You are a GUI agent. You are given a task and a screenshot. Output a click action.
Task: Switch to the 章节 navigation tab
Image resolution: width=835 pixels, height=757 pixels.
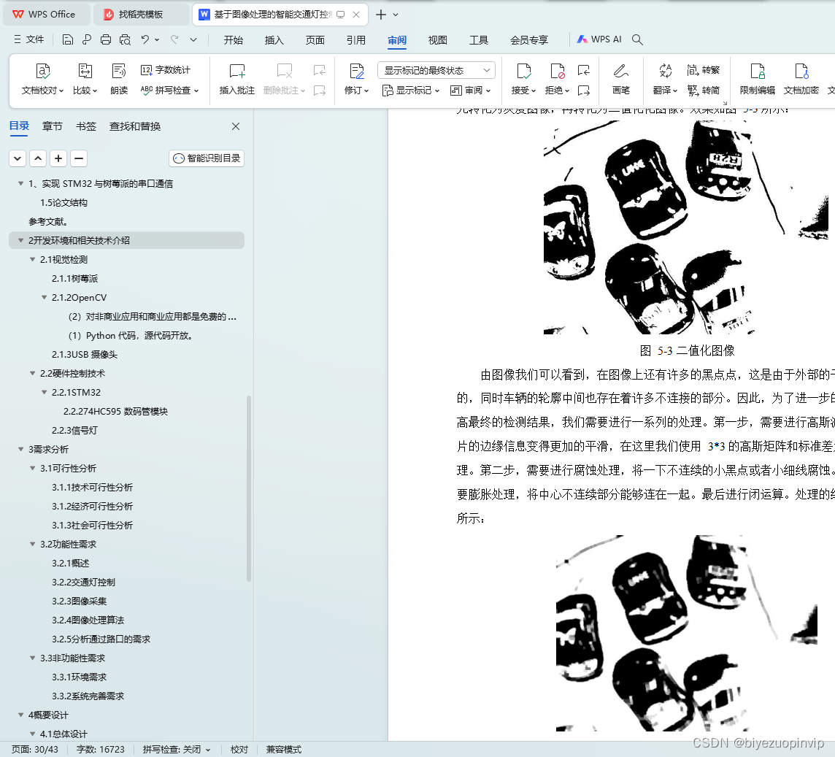click(x=53, y=126)
